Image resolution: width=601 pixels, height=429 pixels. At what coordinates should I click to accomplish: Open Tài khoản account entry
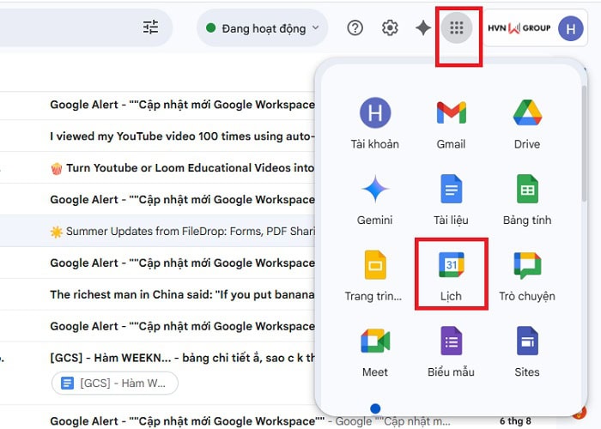click(374, 123)
